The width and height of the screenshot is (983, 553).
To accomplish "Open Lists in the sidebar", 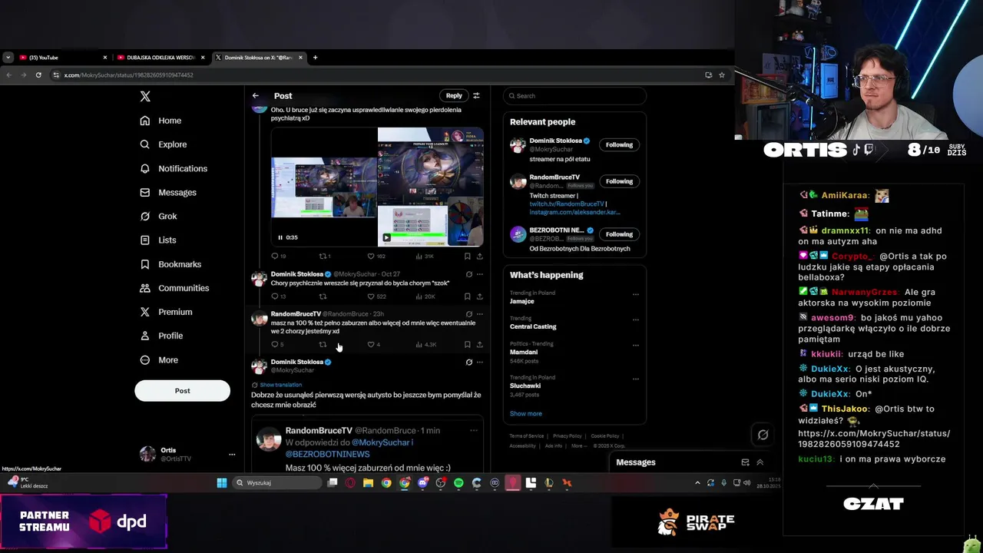I will 158,240.
